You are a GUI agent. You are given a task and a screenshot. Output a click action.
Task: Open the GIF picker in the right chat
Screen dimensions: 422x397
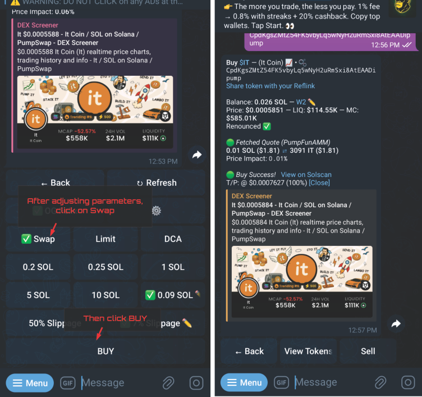[x=282, y=382]
